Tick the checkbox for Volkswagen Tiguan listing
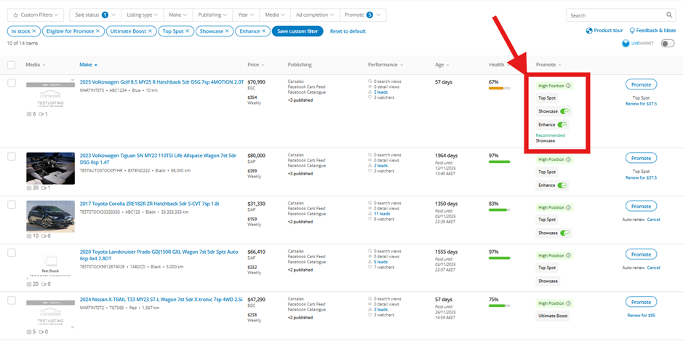This screenshot has width=683, height=344. [12, 156]
